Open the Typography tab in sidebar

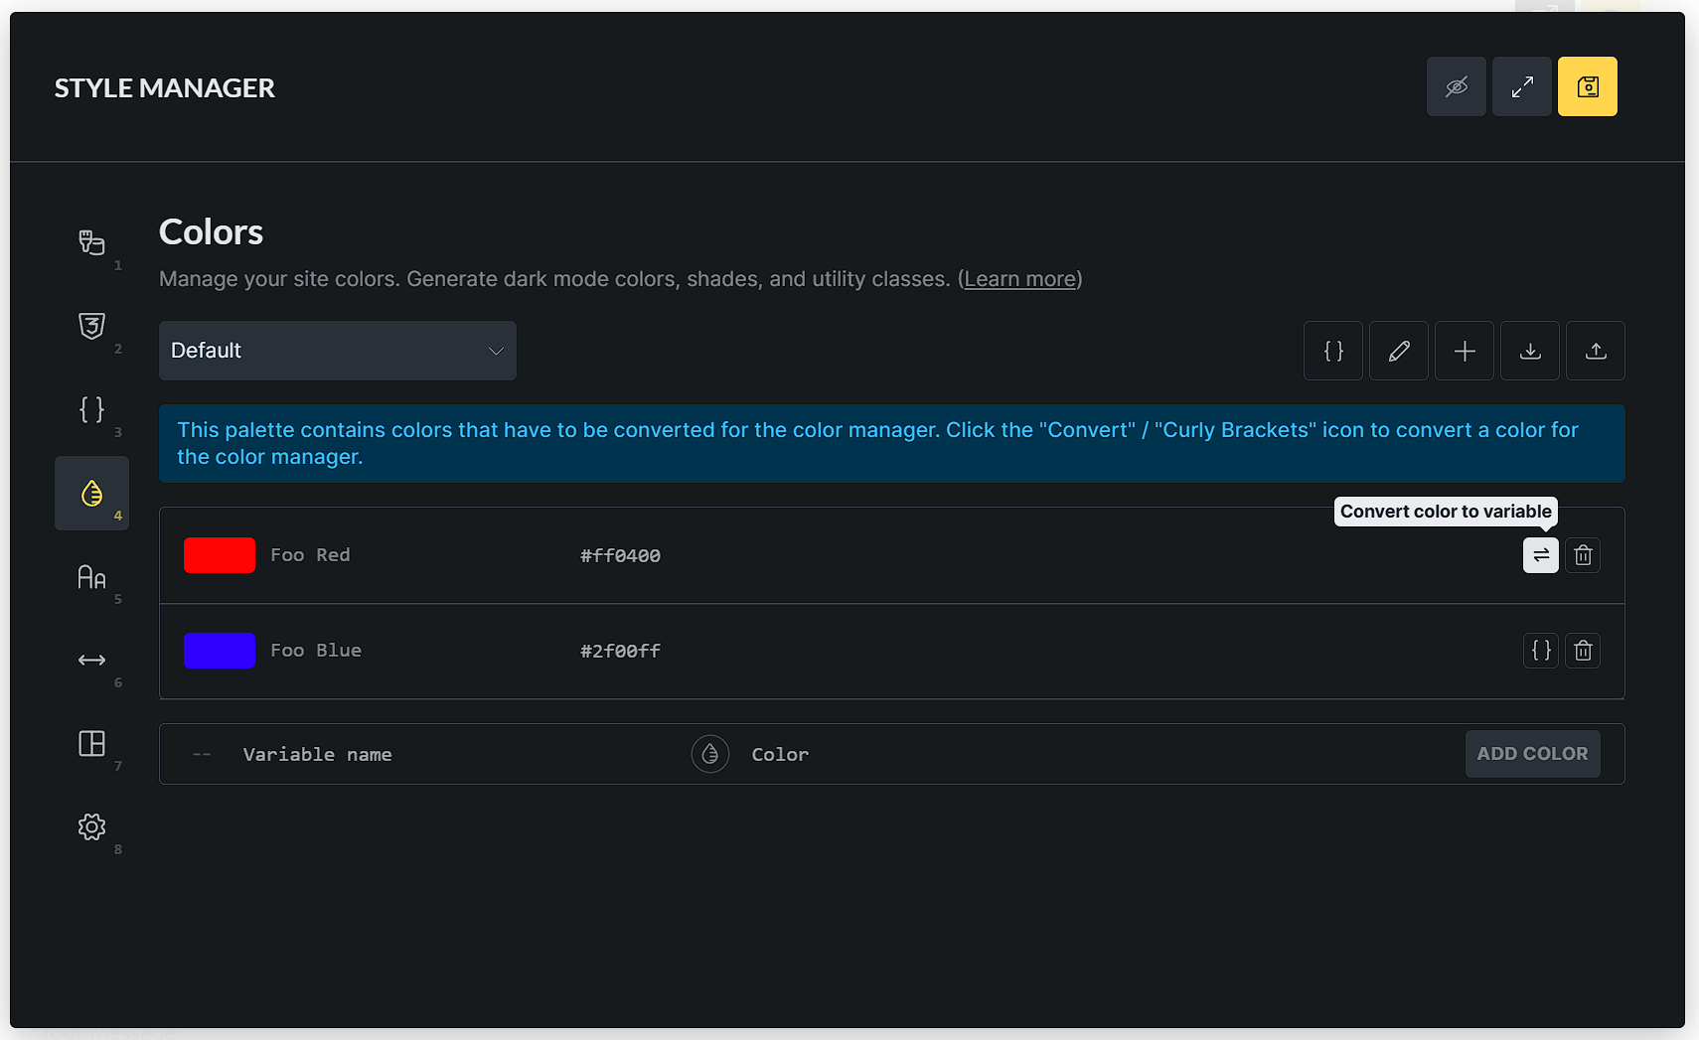(x=91, y=577)
